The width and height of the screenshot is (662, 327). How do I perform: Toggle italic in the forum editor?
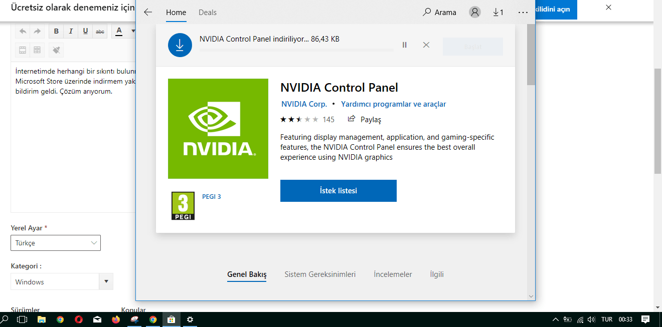tap(71, 32)
